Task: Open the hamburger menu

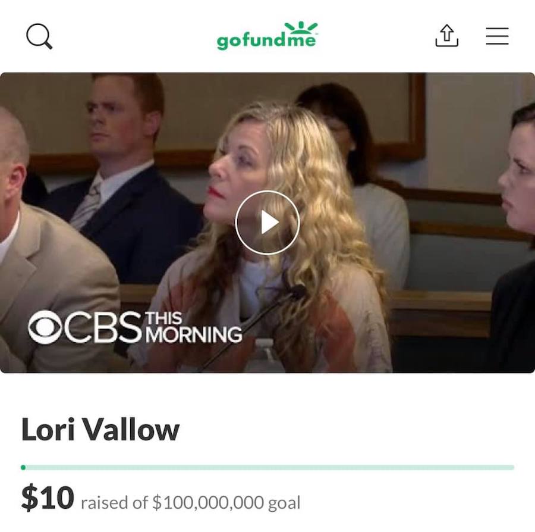Action: pos(497,36)
